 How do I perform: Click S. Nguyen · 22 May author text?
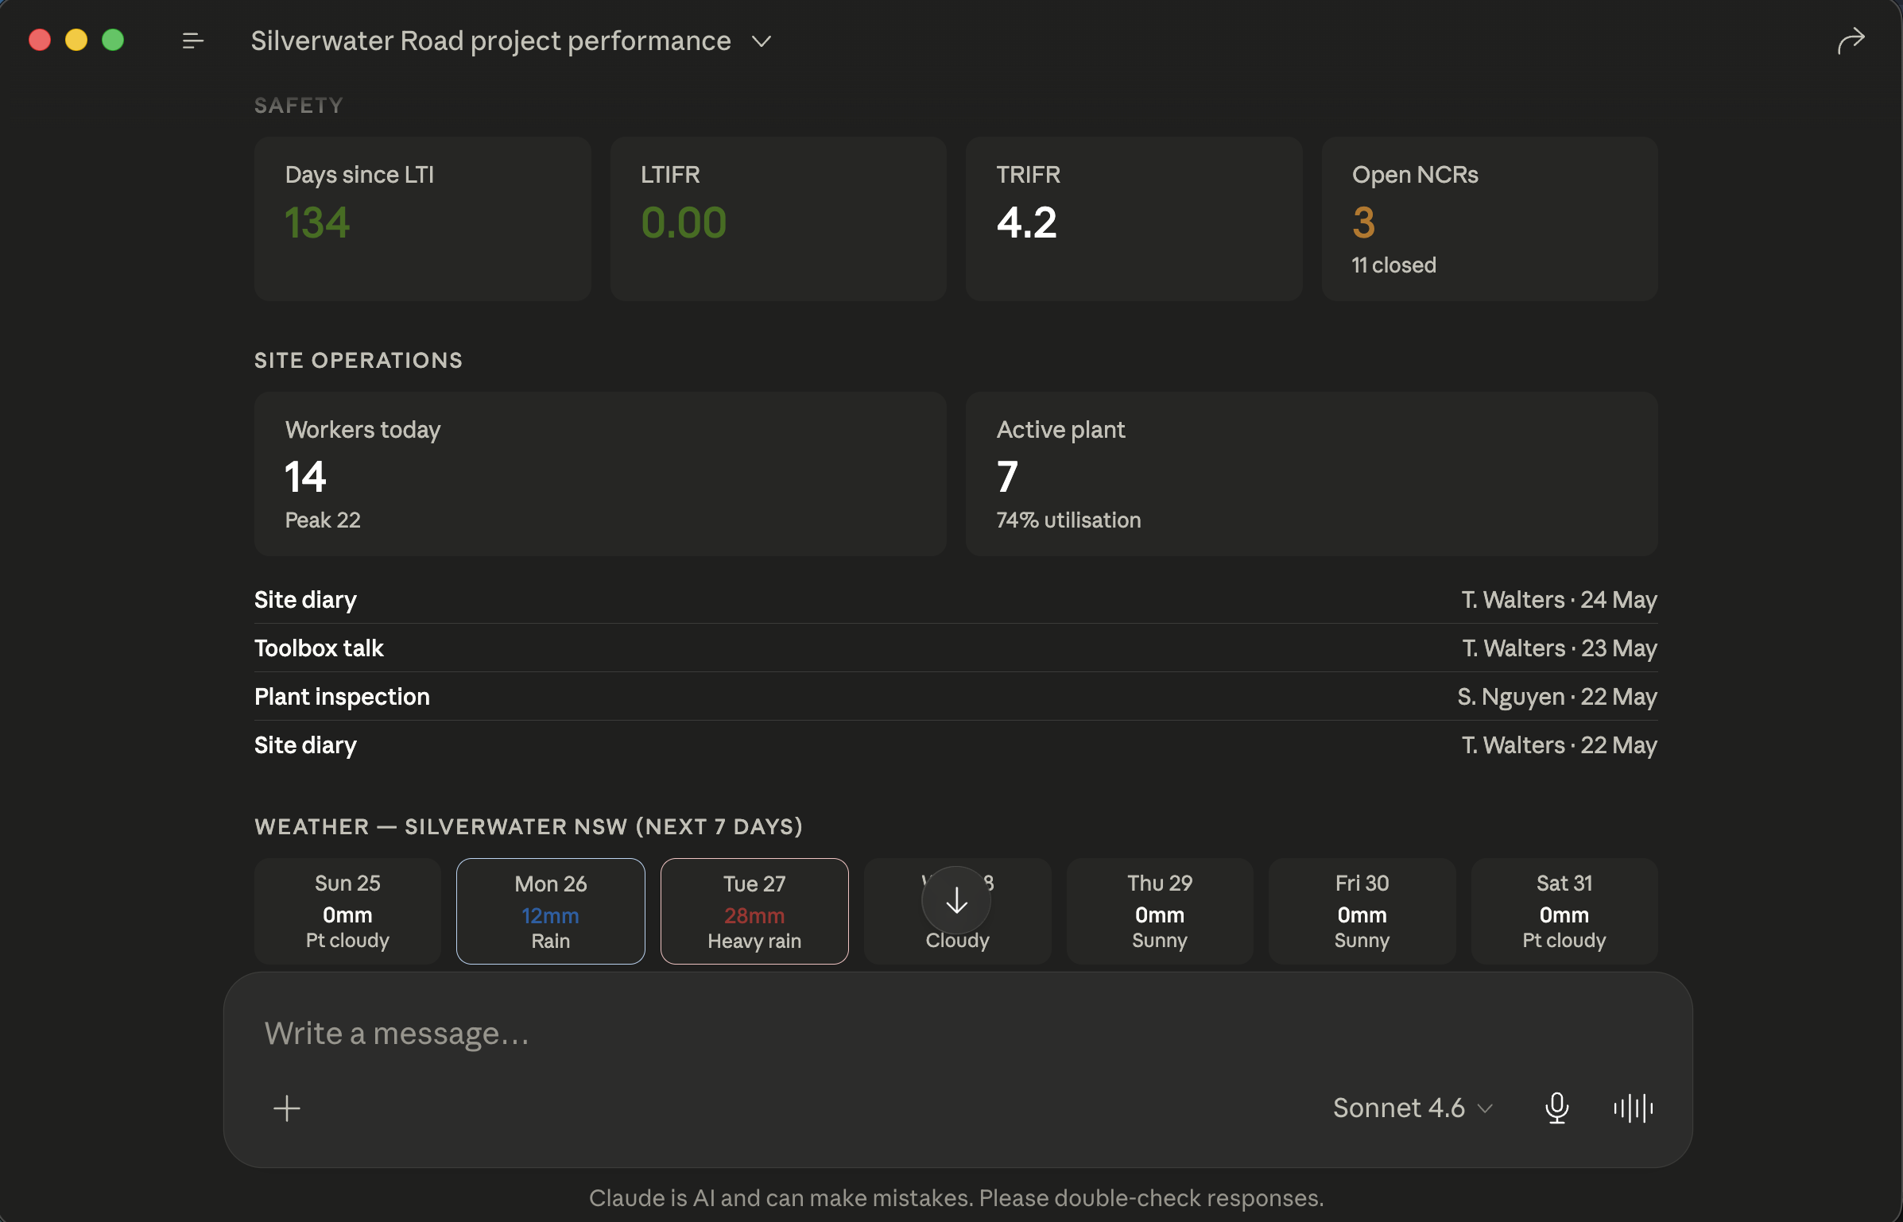click(x=1557, y=697)
